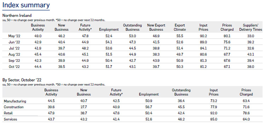Select the May '22 row label
The width and height of the screenshot is (265, 127).
click(x=14, y=36)
